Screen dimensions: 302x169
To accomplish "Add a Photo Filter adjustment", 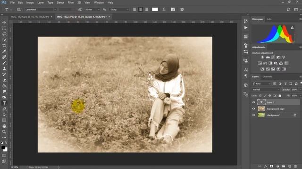I will (x=276, y=63).
